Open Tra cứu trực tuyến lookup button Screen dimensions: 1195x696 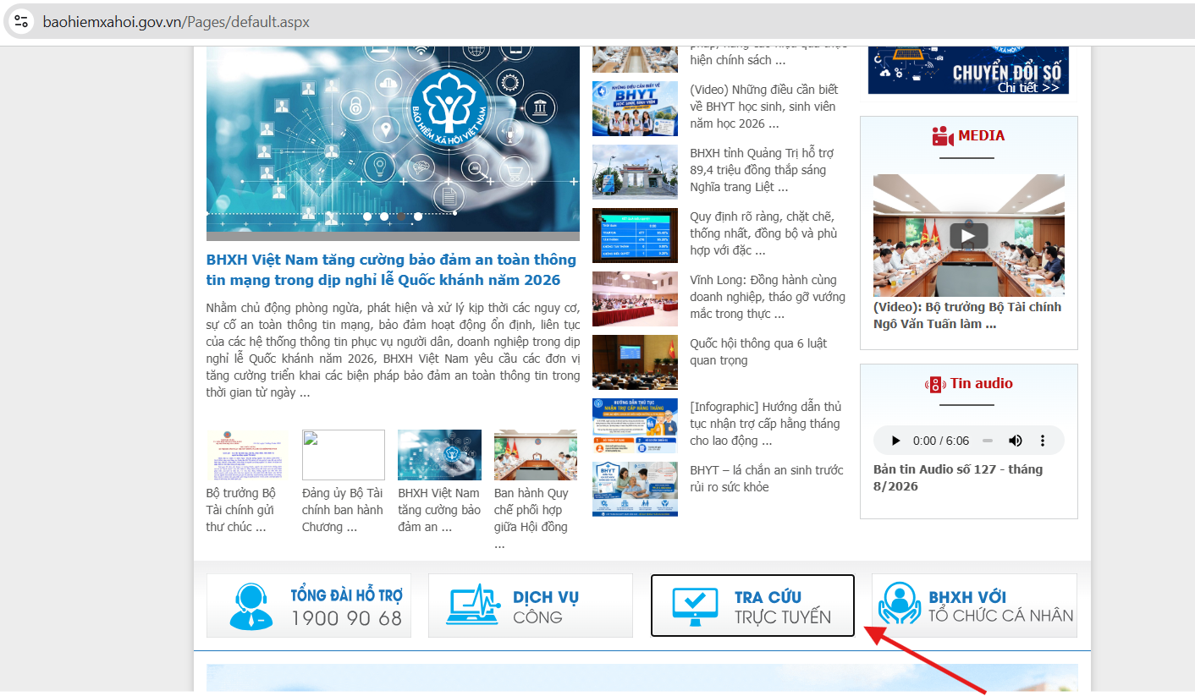[x=752, y=606]
